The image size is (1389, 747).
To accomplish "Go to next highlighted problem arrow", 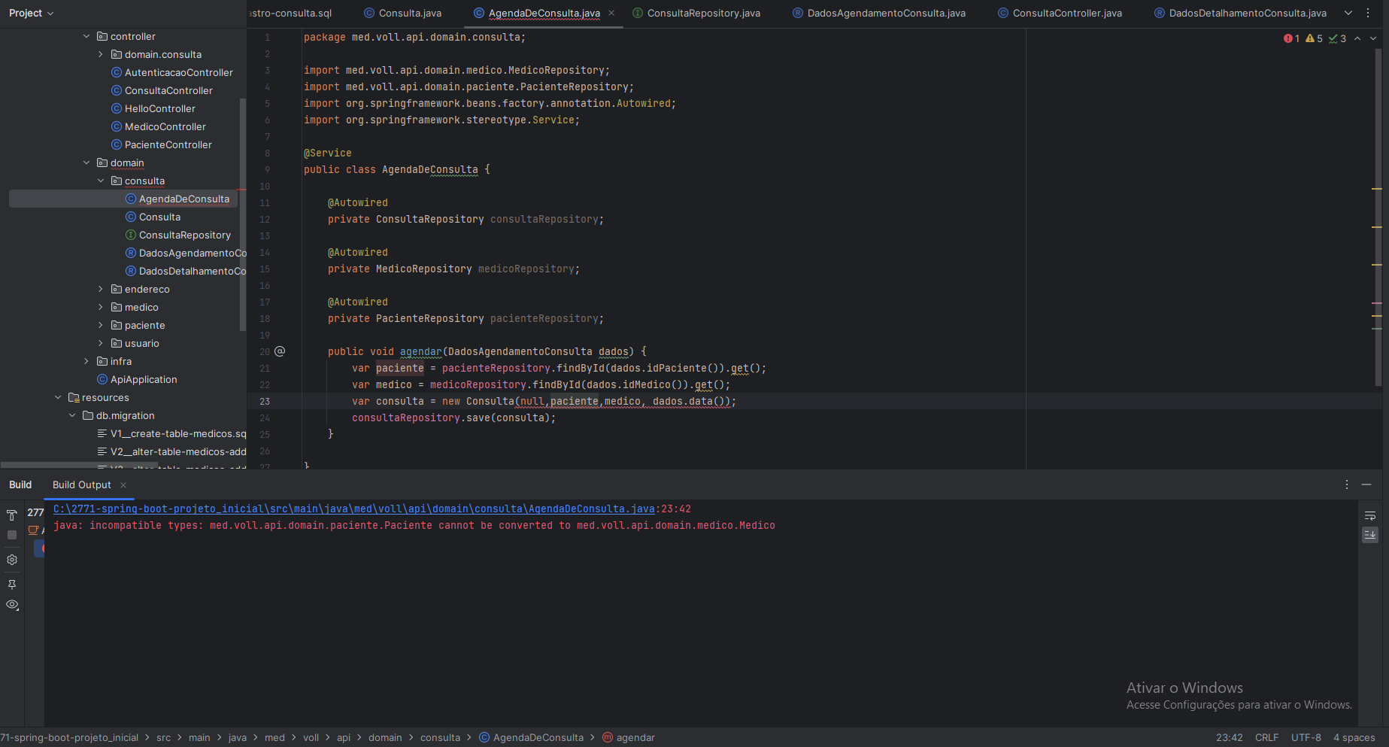I will click(x=1373, y=38).
